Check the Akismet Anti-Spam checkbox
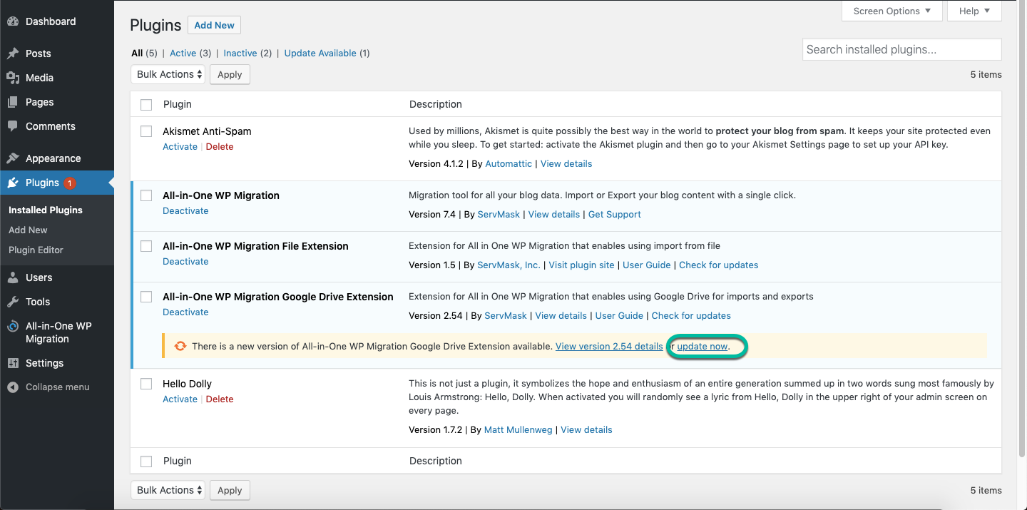The width and height of the screenshot is (1027, 510). 146,131
